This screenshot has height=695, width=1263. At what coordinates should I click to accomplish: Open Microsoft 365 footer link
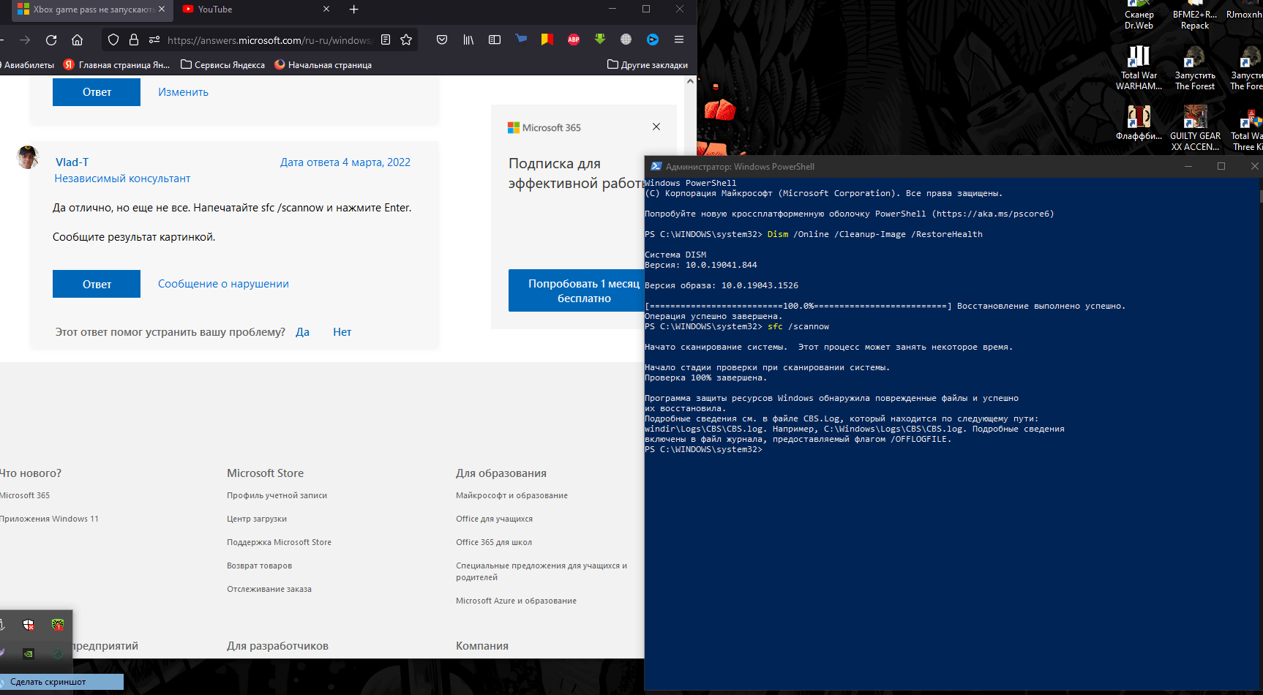(25, 495)
